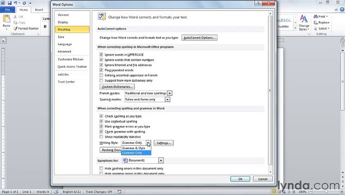The image size is (345, 195).
Task: Click the Redo icon in title bar
Action: tap(24, 3)
